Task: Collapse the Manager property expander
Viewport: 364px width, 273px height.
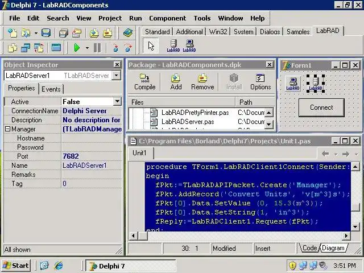Action: click(x=7, y=129)
